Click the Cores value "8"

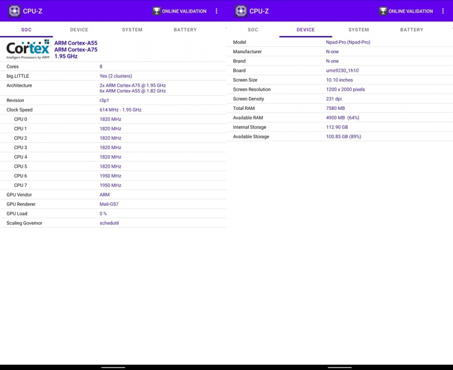point(101,66)
